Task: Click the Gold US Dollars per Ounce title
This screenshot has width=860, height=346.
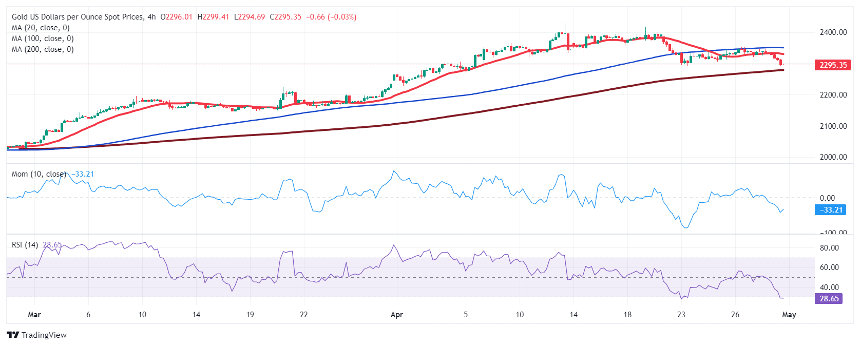Action: tap(78, 17)
